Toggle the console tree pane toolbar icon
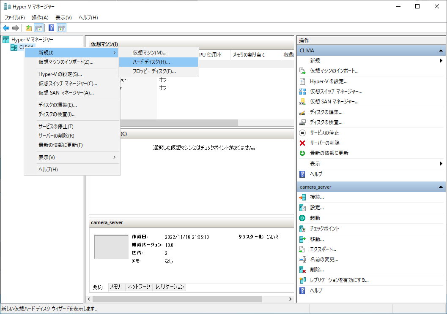The height and width of the screenshot is (314, 447). coord(39,28)
